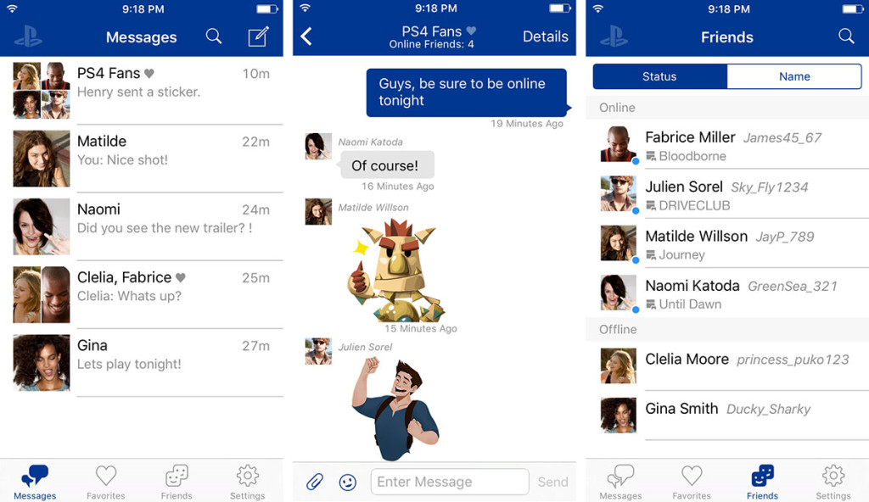The width and height of the screenshot is (869, 502).
Task: Tap the Enter Message text field
Action: [449, 482]
